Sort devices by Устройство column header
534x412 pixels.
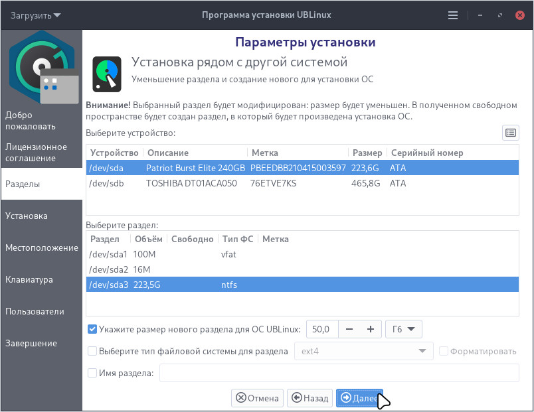coord(114,153)
